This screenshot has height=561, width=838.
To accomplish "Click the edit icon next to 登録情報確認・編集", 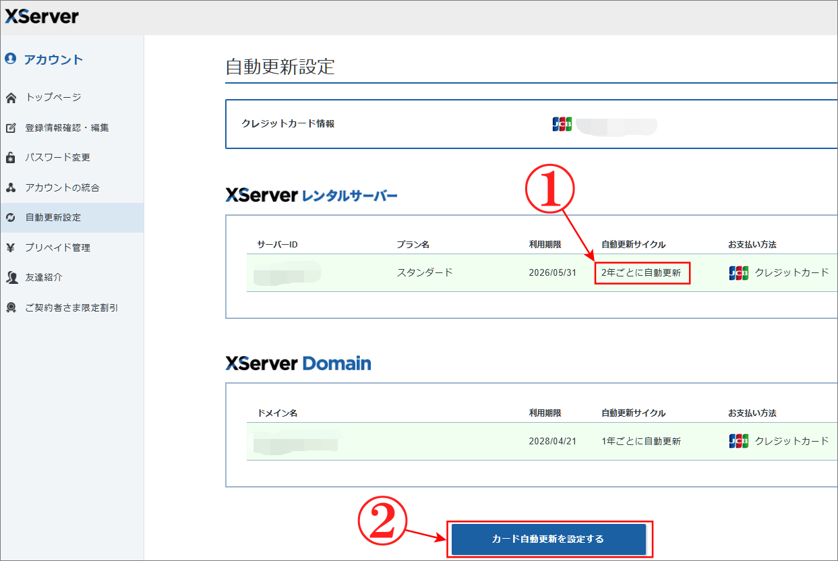I will coord(10,127).
